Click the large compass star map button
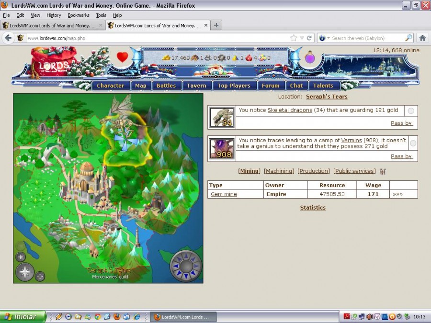 coord(25,272)
